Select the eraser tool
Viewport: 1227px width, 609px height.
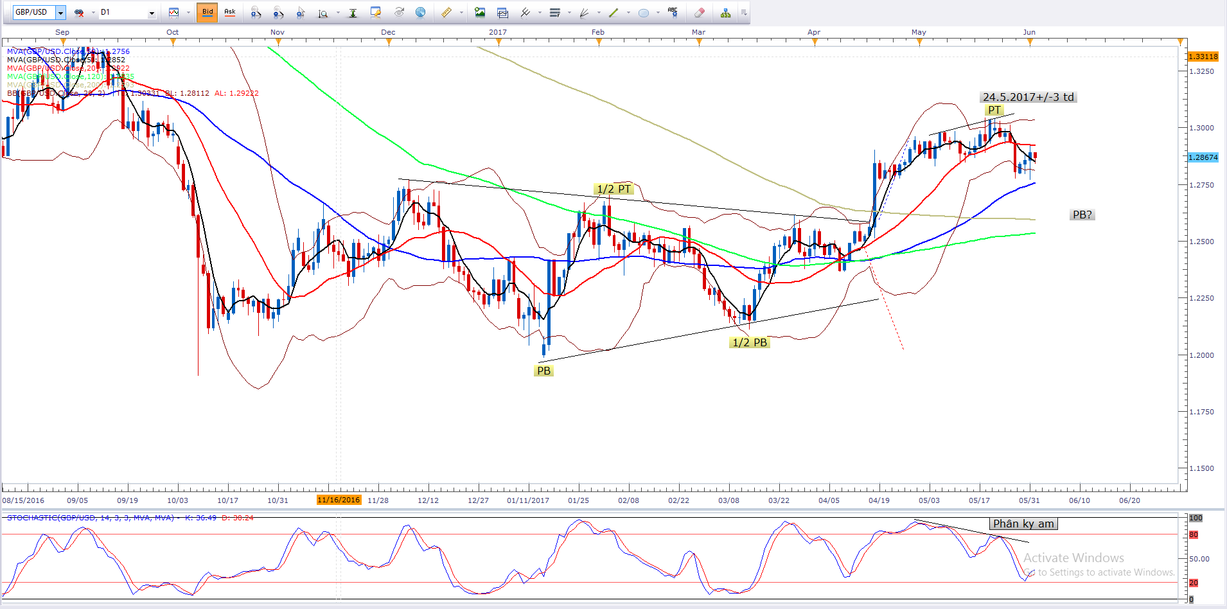click(x=700, y=12)
